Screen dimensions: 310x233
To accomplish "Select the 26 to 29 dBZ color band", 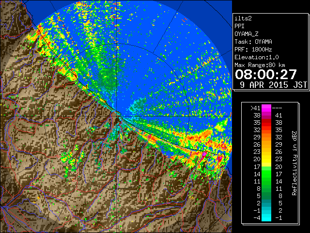I will tap(266, 145).
